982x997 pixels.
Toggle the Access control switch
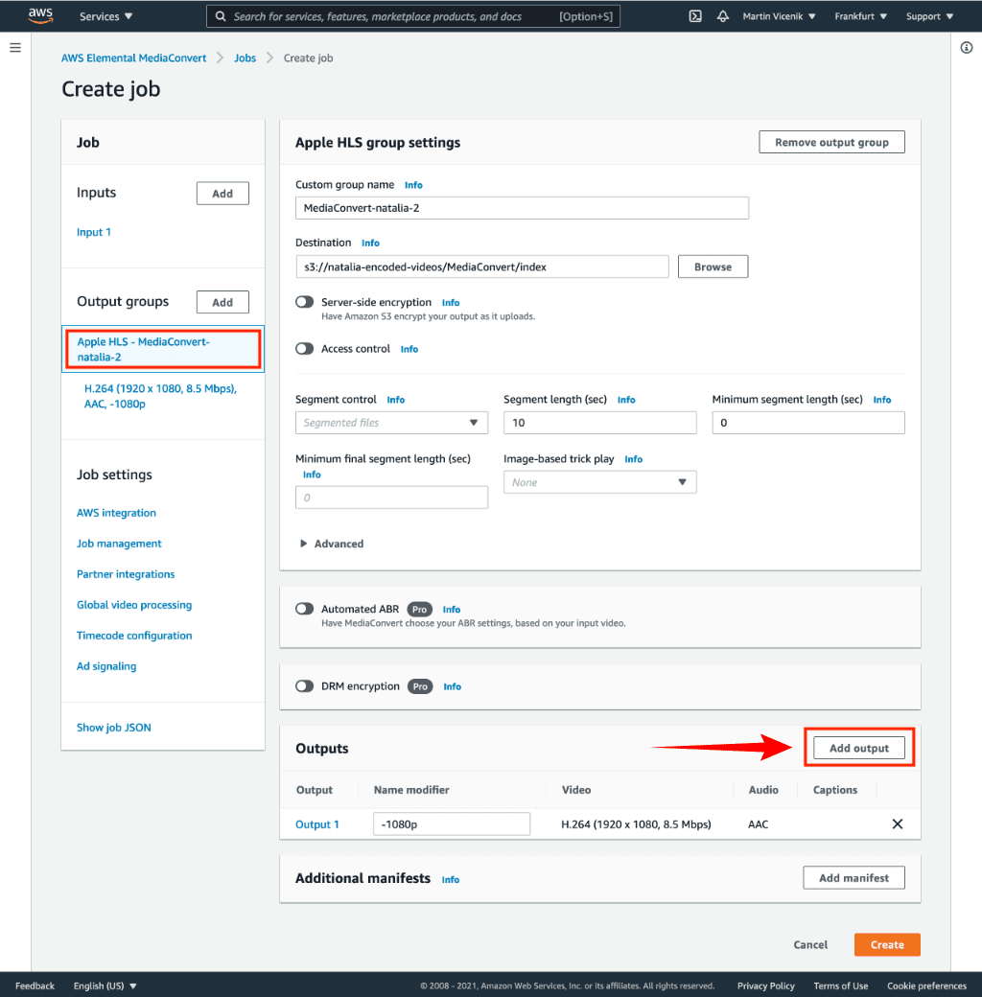click(x=305, y=348)
